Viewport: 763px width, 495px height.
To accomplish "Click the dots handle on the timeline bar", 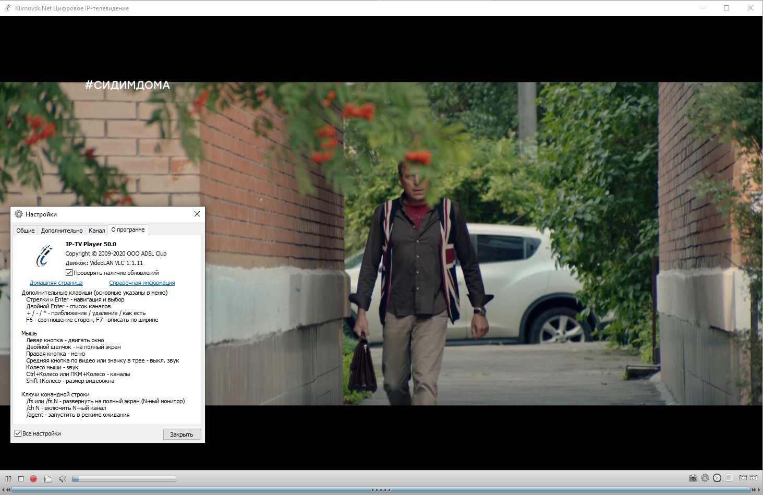I will (381, 490).
